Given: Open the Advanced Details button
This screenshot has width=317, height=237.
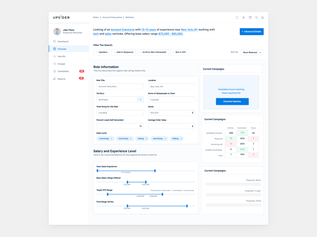Looking at the screenshot, I should click(x=251, y=32).
